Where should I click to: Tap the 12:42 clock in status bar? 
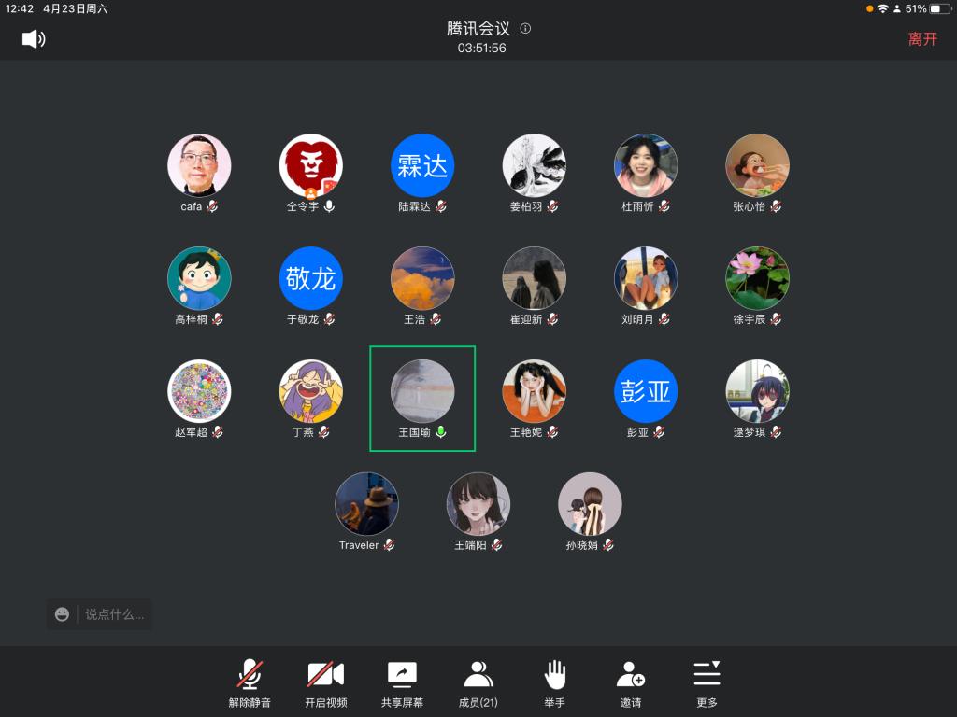20,8
